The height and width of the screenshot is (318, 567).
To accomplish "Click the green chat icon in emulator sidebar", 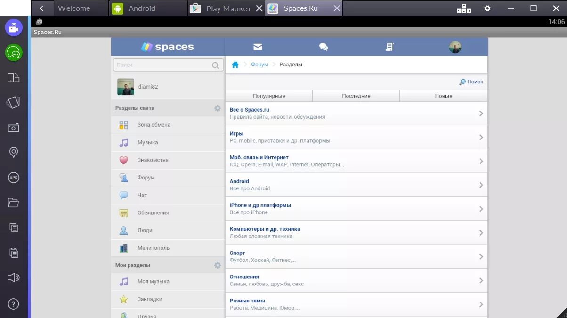I will [14, 52].
